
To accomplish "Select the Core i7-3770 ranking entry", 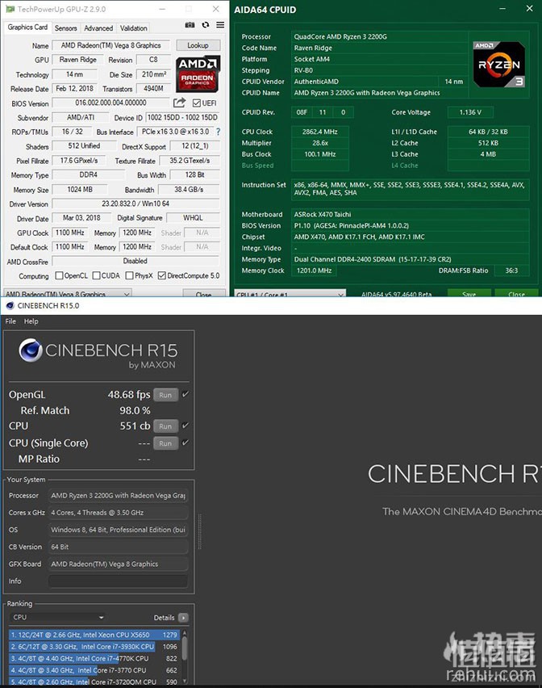I will coord(94,670).
